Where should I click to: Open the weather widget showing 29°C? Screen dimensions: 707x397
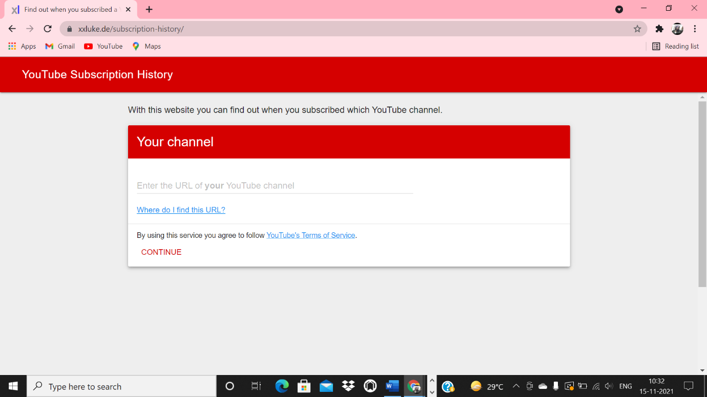pyautogui.click(x=487, y=386)
